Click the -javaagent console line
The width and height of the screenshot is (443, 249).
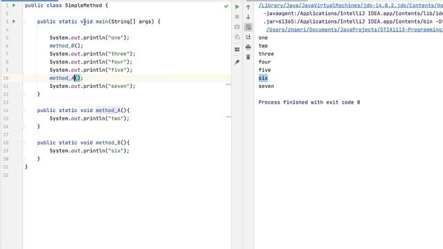(x=352, y=14)
